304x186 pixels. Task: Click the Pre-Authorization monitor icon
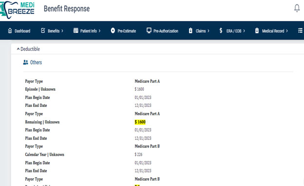click(x=149, y=31)
